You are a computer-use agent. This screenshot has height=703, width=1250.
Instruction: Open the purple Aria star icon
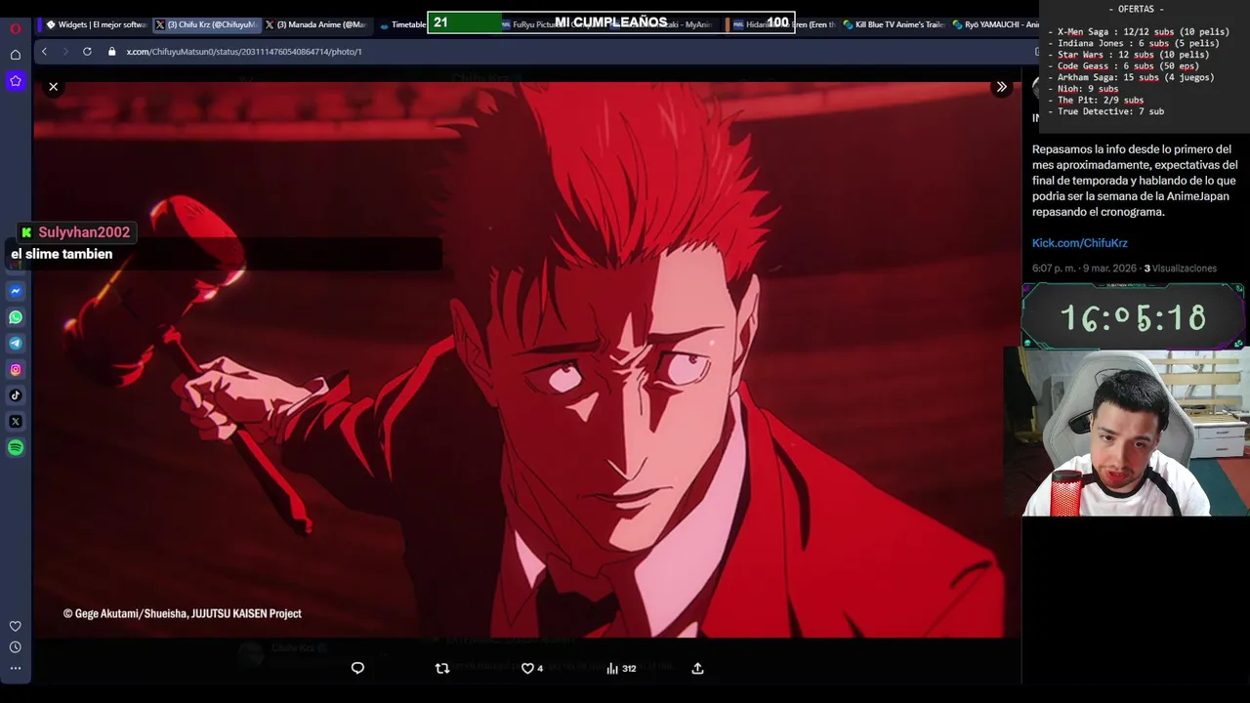click(16, 81)
